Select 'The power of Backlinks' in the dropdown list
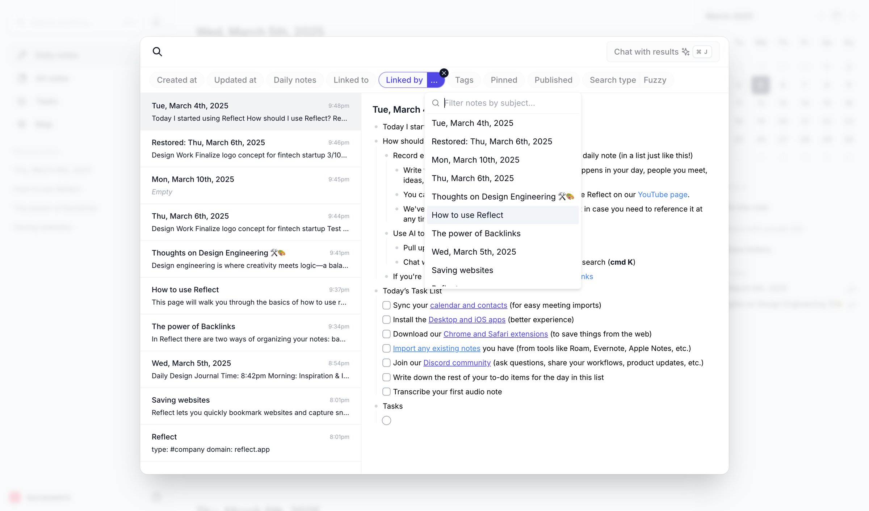The image size is (869, 511). point(503,234)
